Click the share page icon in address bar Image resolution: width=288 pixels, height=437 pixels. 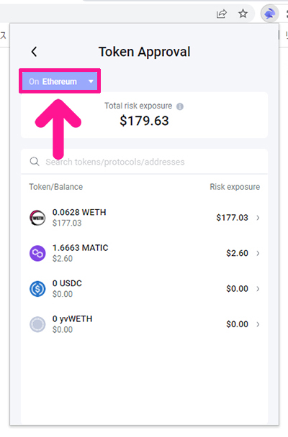[222, 14]
